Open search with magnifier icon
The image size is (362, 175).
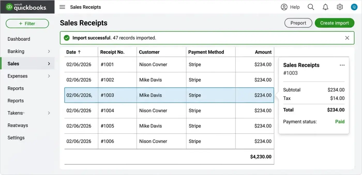[311, 7]
